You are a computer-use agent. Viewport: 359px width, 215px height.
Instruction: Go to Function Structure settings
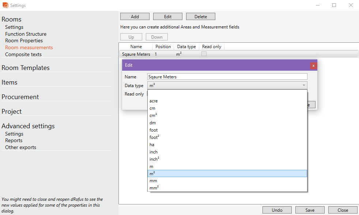26,34
